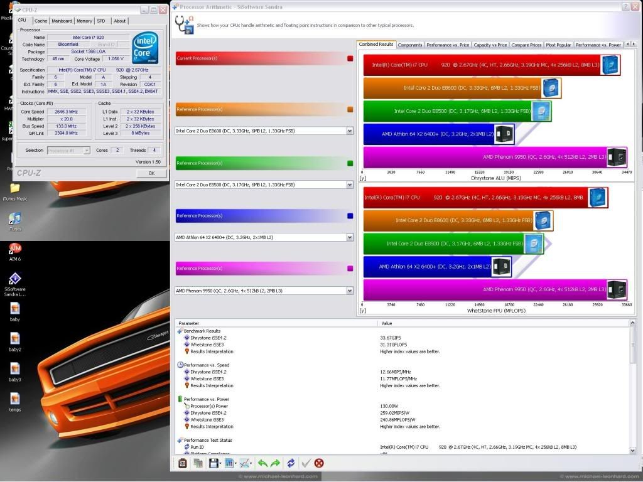Click the bar chart view icon
The width and height of the screenshot is (643, 482).
[x=229, y=463]
